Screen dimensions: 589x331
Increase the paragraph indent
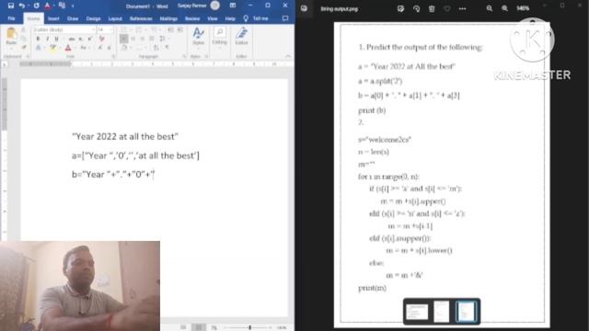180,29
